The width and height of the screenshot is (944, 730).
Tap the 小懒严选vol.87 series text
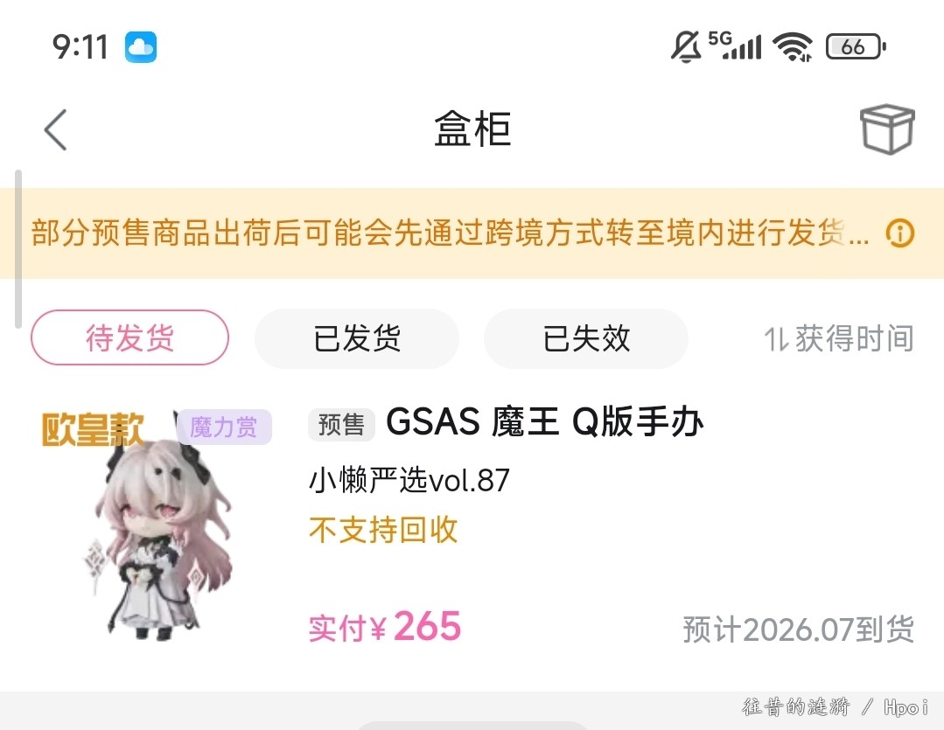409,480
